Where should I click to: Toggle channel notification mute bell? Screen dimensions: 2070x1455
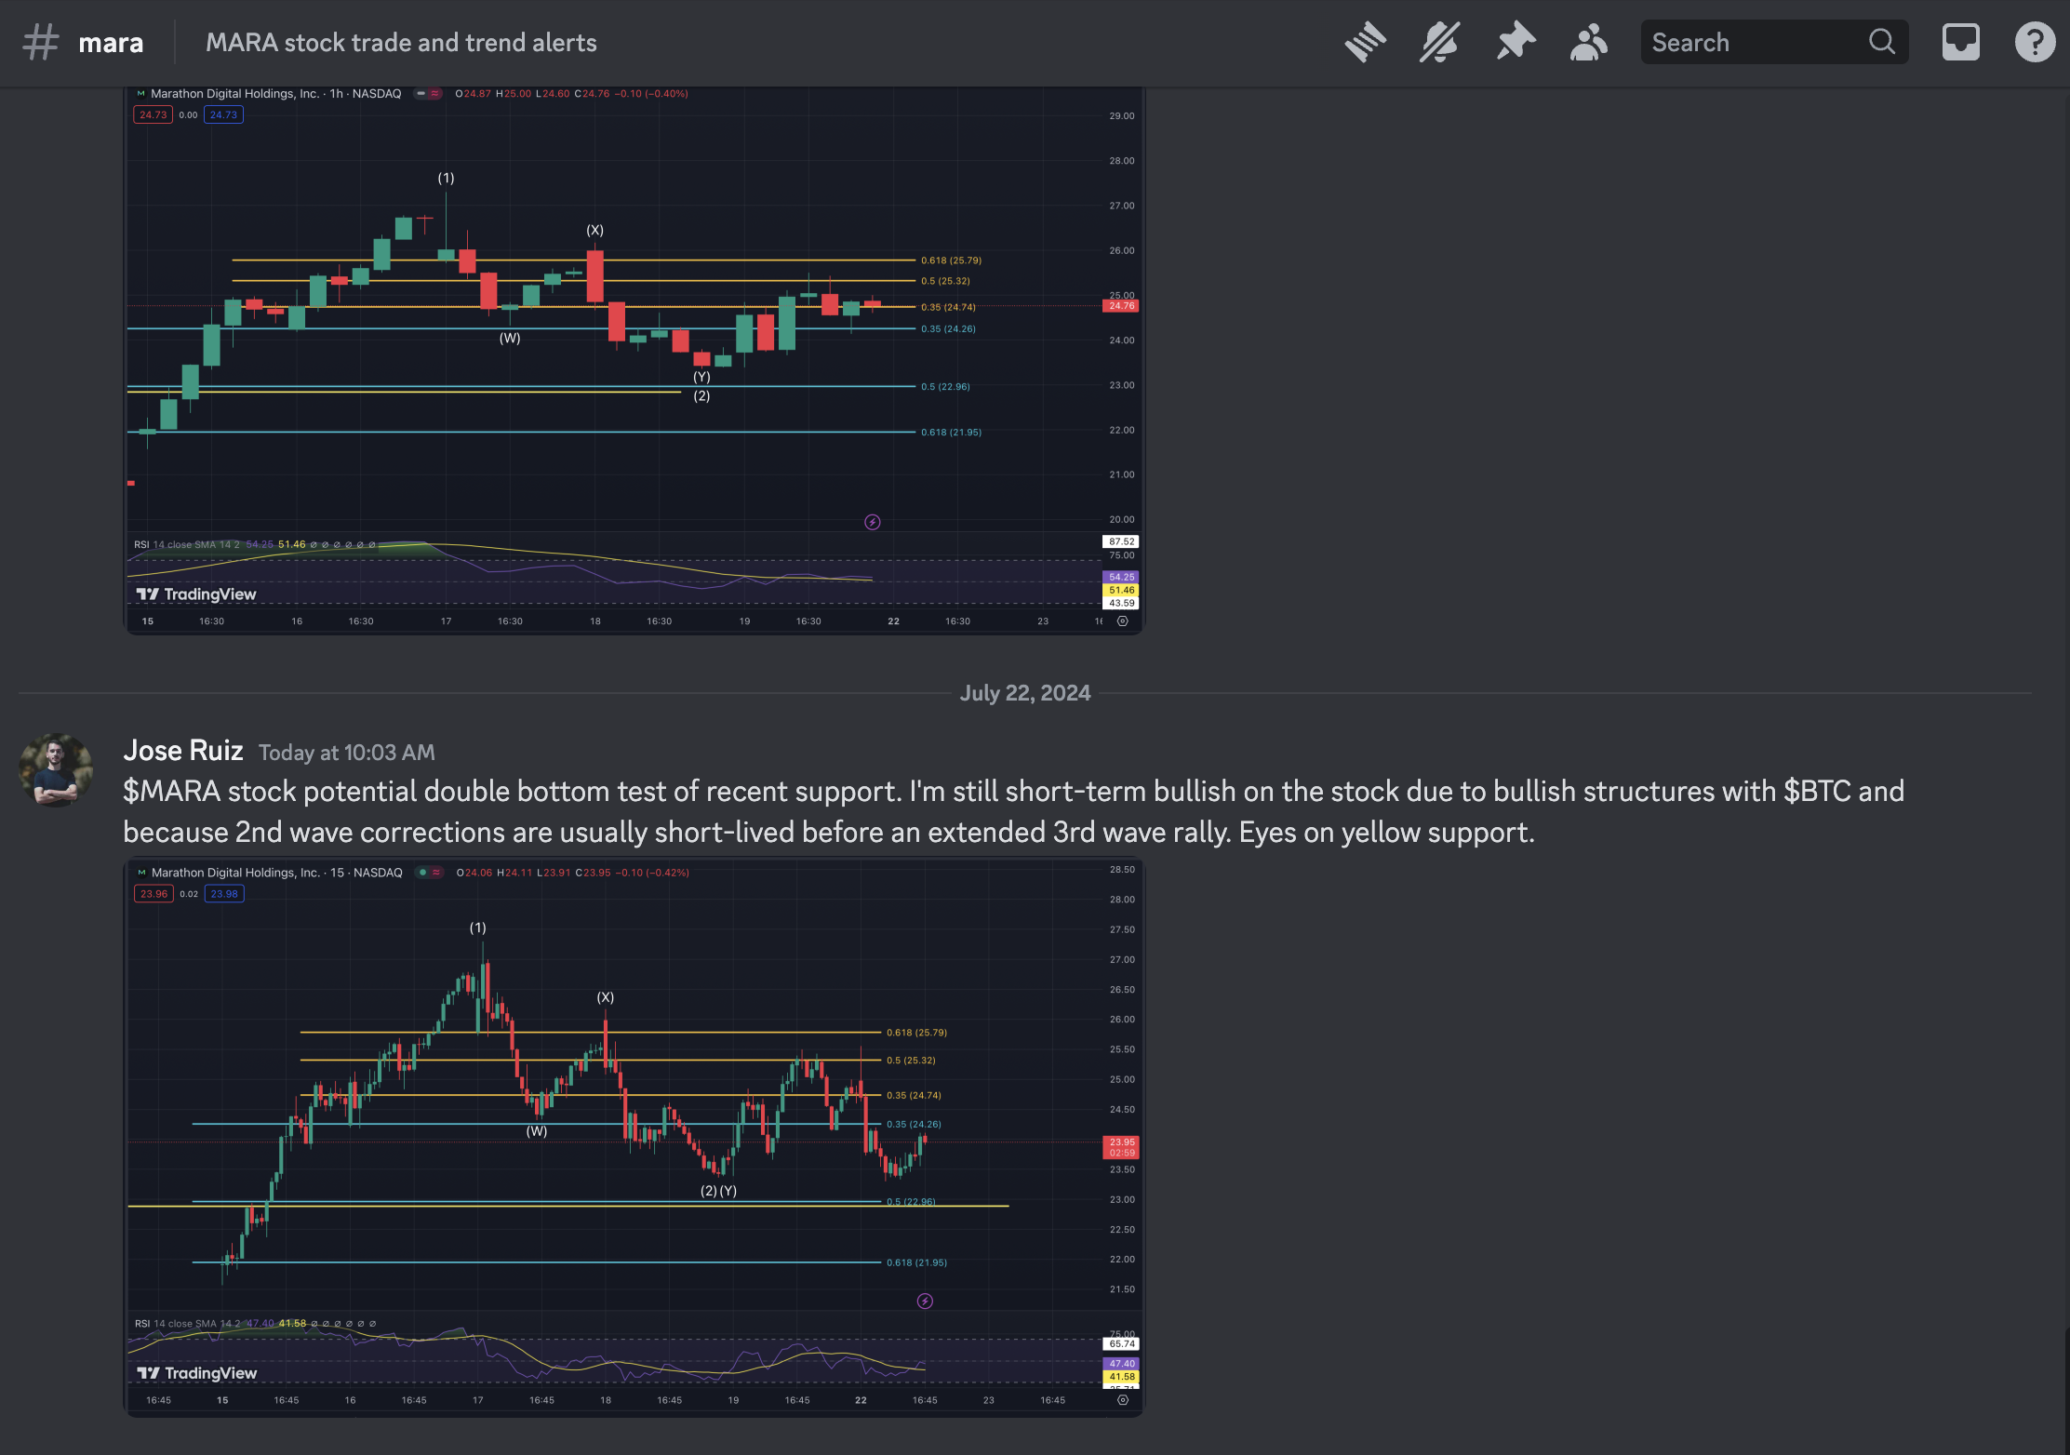pyautogui.click(x=1439, y=43)
